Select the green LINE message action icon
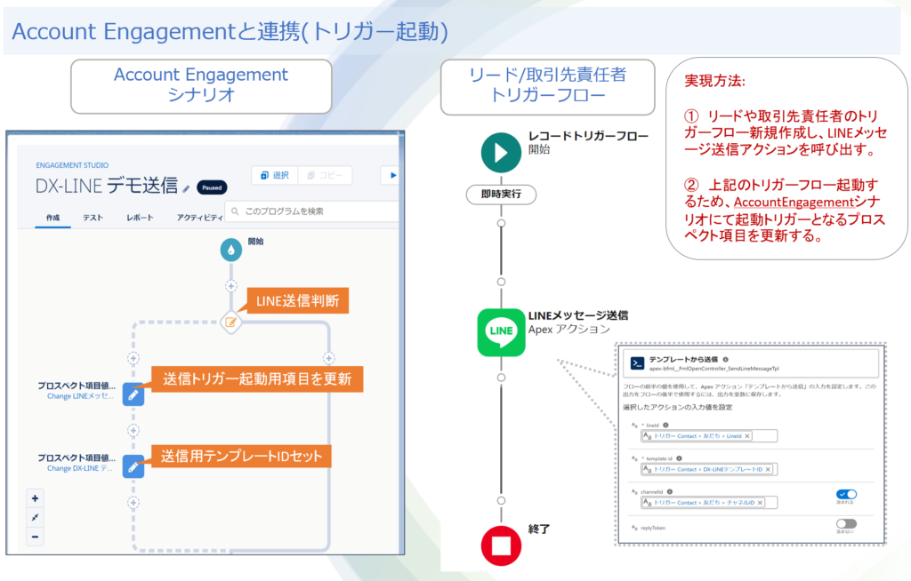Screen dimensions: 911x581 point(501,332)
